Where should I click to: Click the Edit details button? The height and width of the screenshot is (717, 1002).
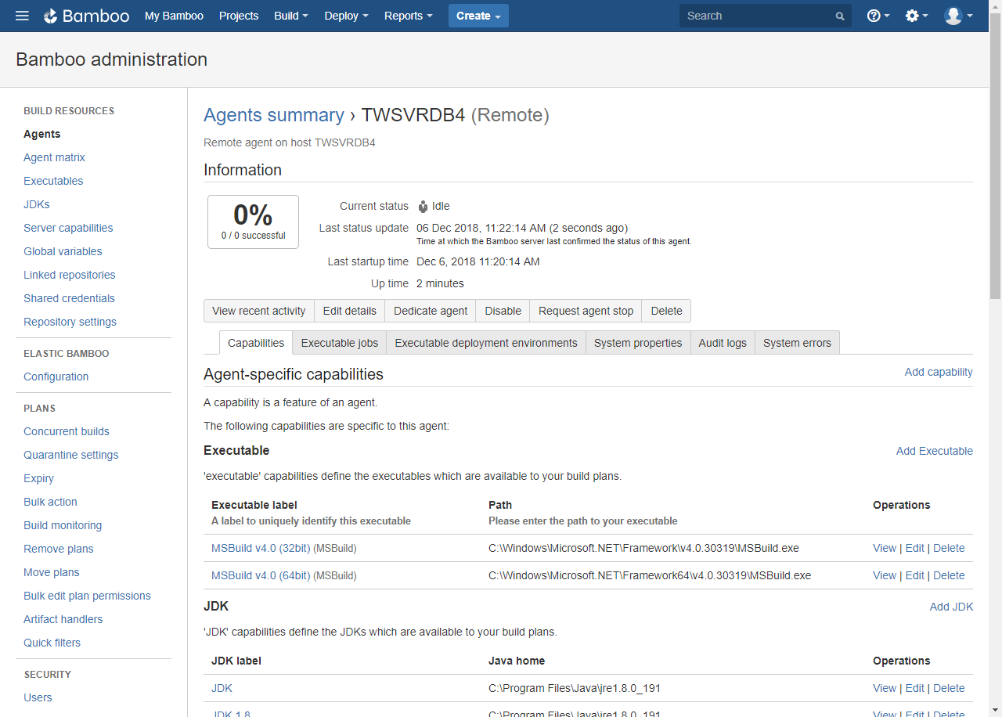point(350,311)
